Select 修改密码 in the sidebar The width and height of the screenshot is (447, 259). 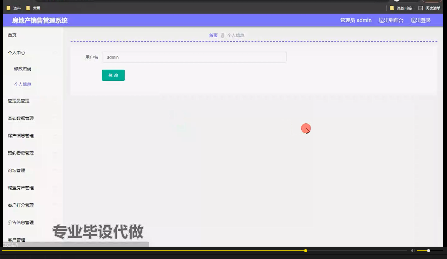tap(22, 69)
